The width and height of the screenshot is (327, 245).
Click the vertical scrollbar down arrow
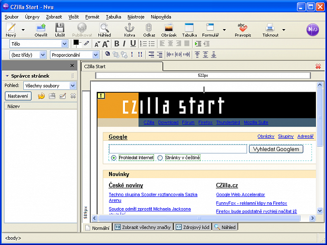click(320, 211)
